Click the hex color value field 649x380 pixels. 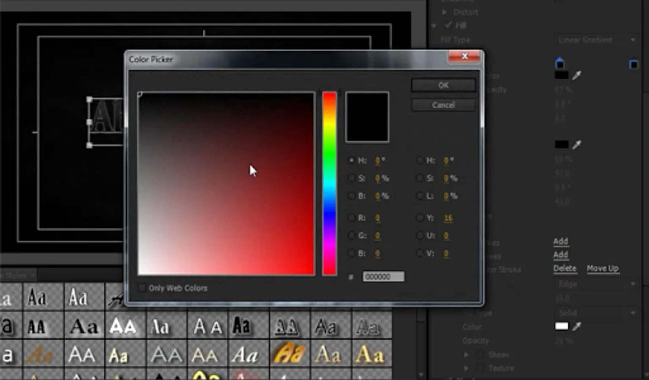coord(383,277)
